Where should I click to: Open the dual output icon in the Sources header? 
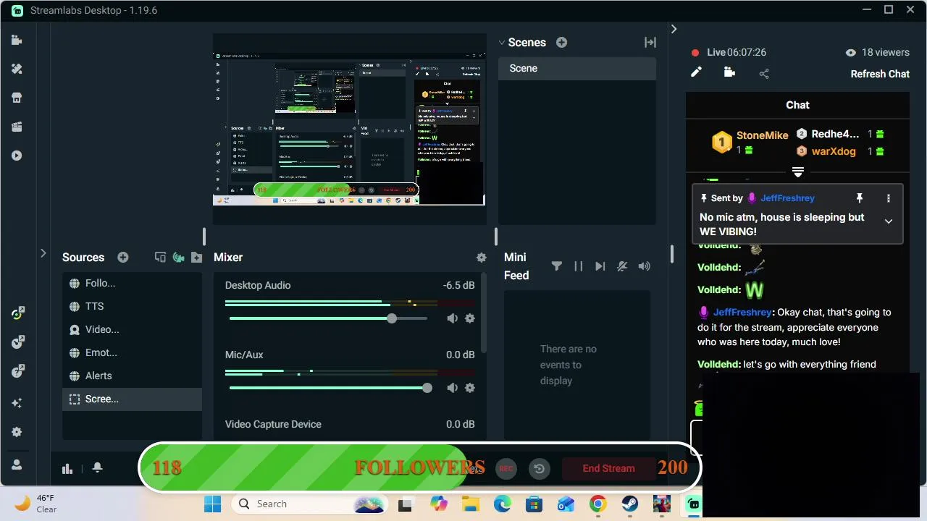tap(160, 258)
